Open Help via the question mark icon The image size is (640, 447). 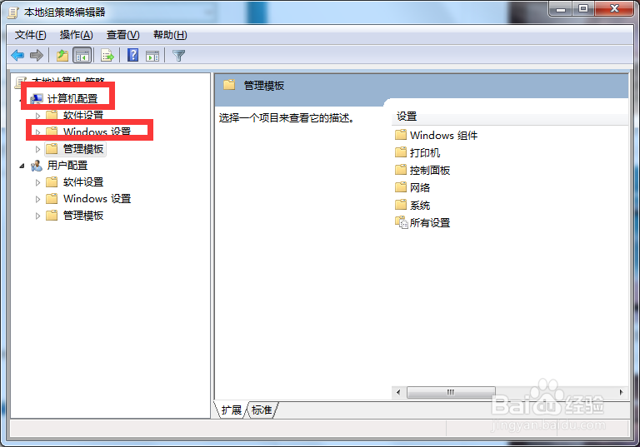[x=132, y=55]
